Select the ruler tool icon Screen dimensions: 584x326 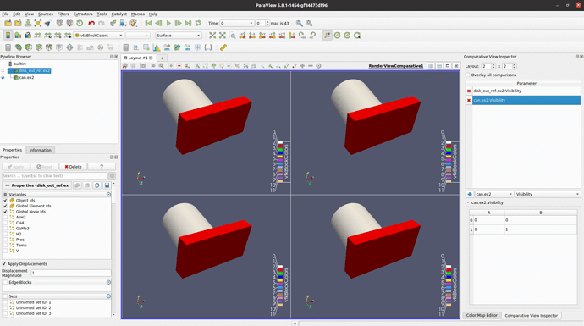(x=223, y=47)
